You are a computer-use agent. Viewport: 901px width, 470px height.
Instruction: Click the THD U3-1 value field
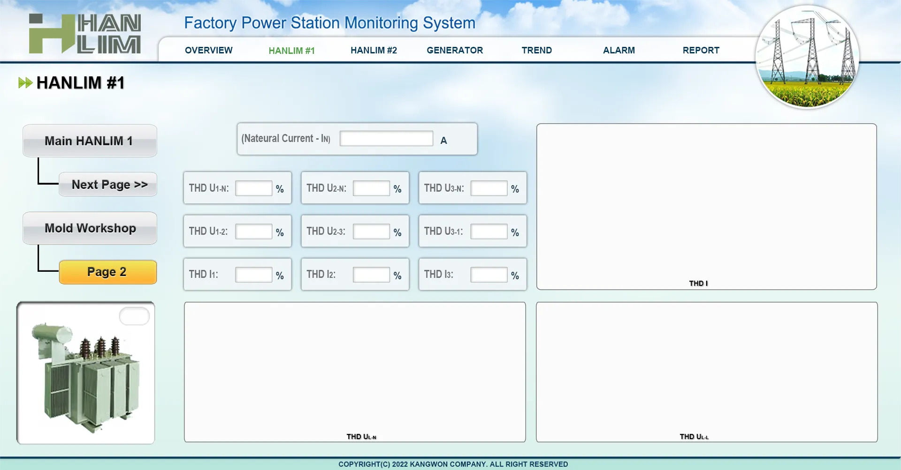489,231
